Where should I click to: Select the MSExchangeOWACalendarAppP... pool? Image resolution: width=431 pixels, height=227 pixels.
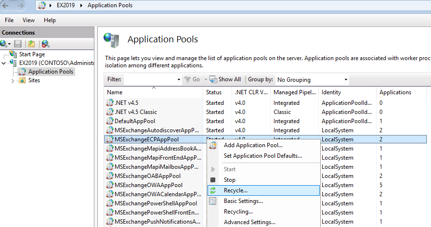pos(158,194)
